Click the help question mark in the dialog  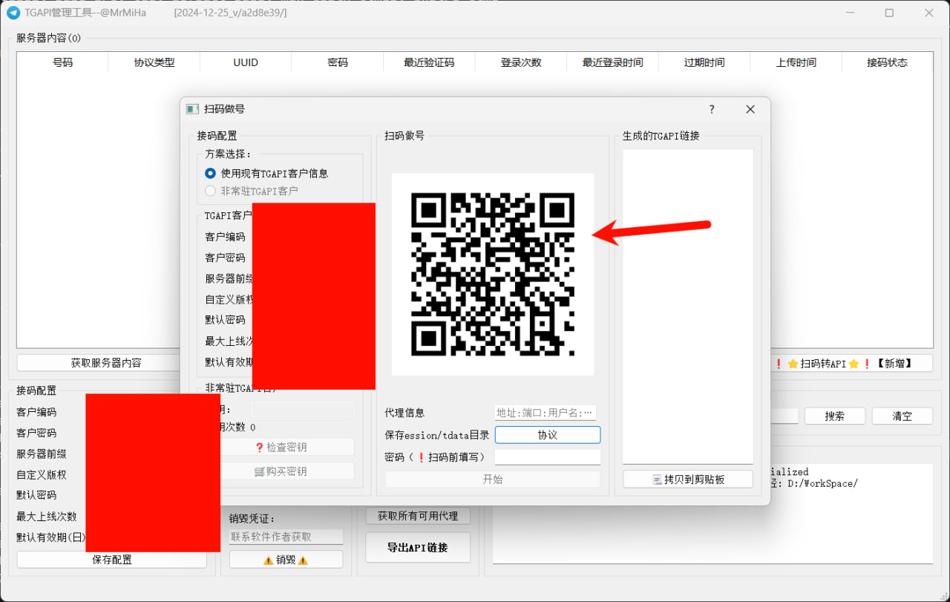[712, 109]
